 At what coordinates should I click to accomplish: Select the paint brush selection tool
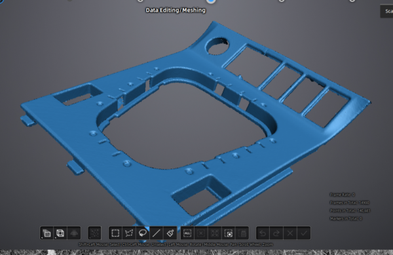pos(170,233)
